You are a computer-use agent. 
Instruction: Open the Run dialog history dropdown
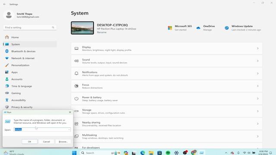coord(69,130)
